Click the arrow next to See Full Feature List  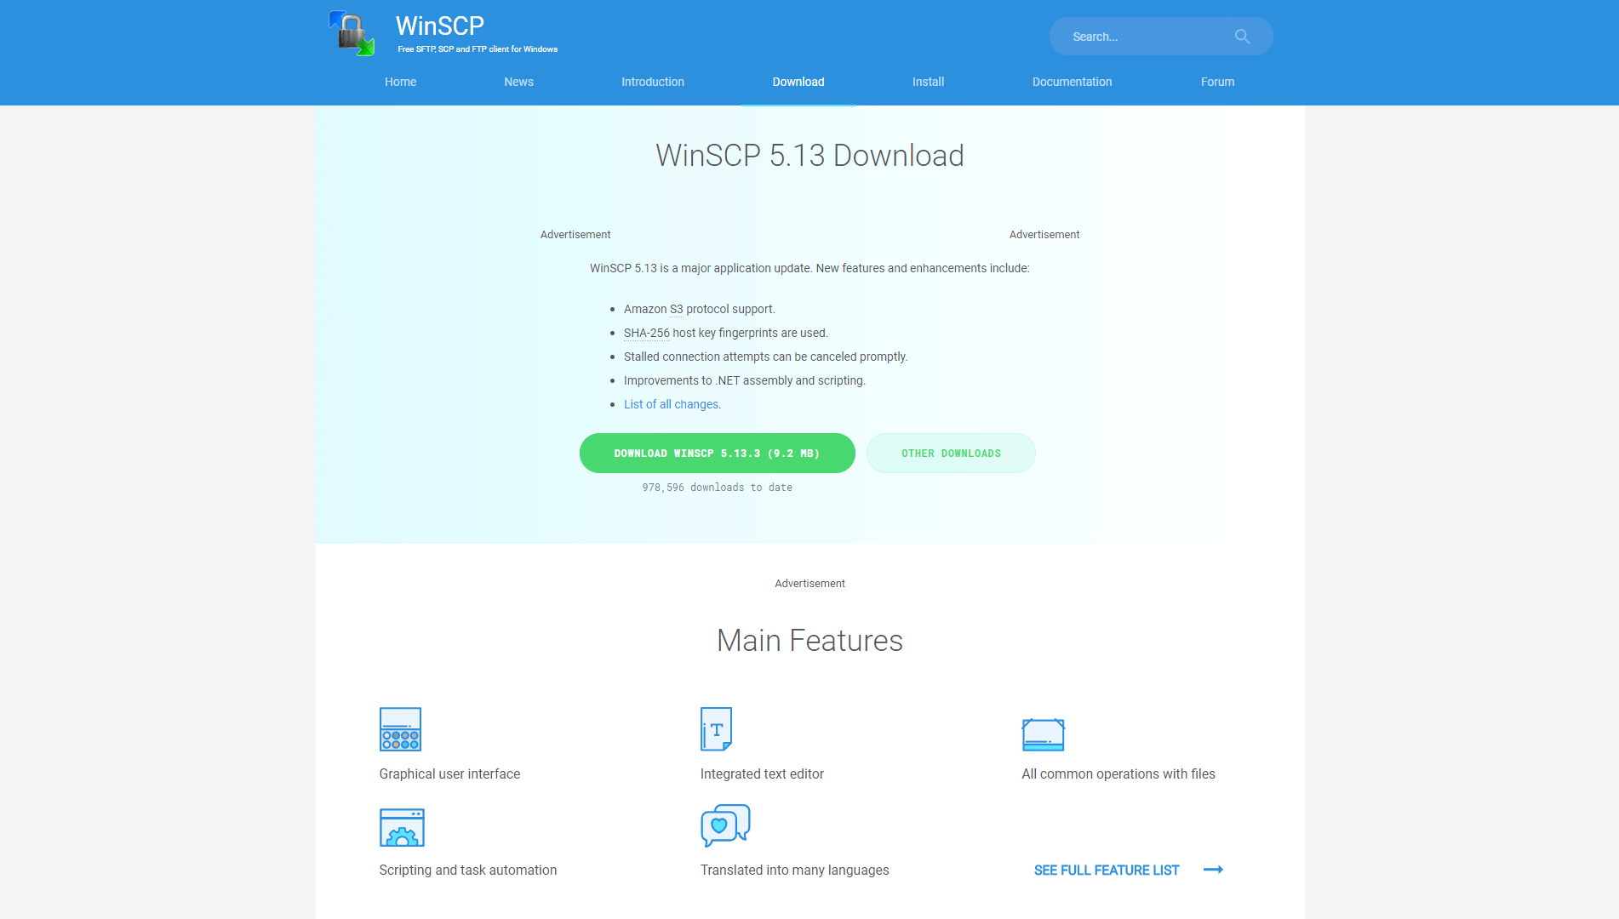pos(1213,870)
